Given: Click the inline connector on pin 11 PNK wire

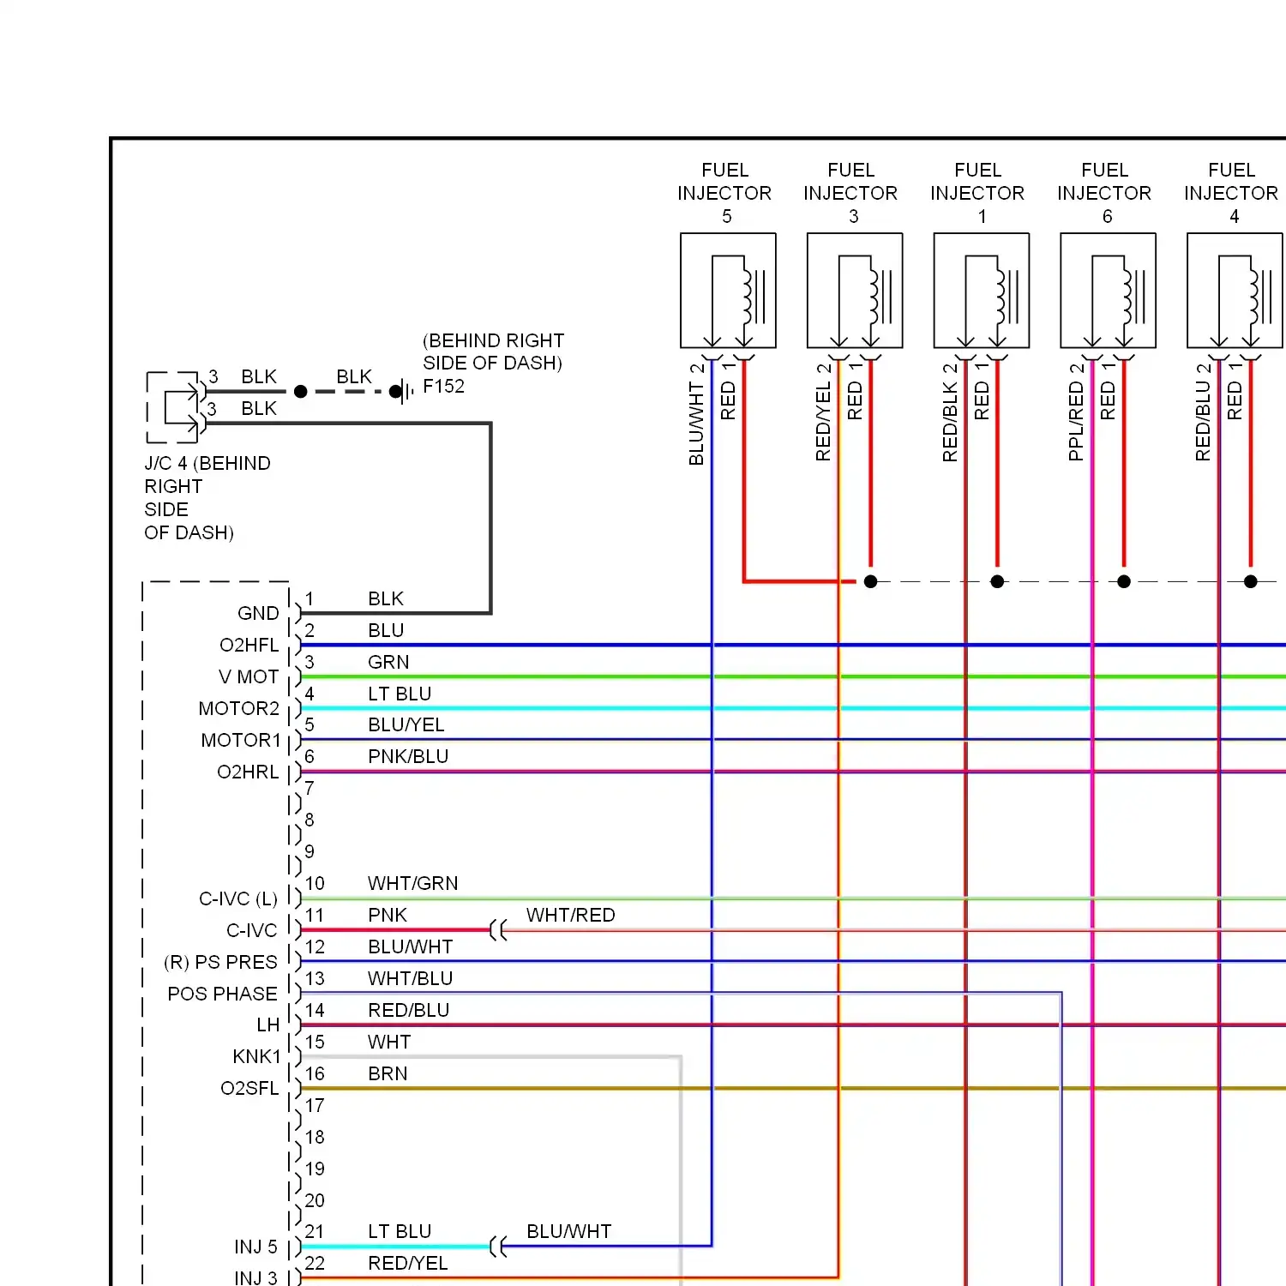Looking at the screenshot, I should [x=498, y=930].
